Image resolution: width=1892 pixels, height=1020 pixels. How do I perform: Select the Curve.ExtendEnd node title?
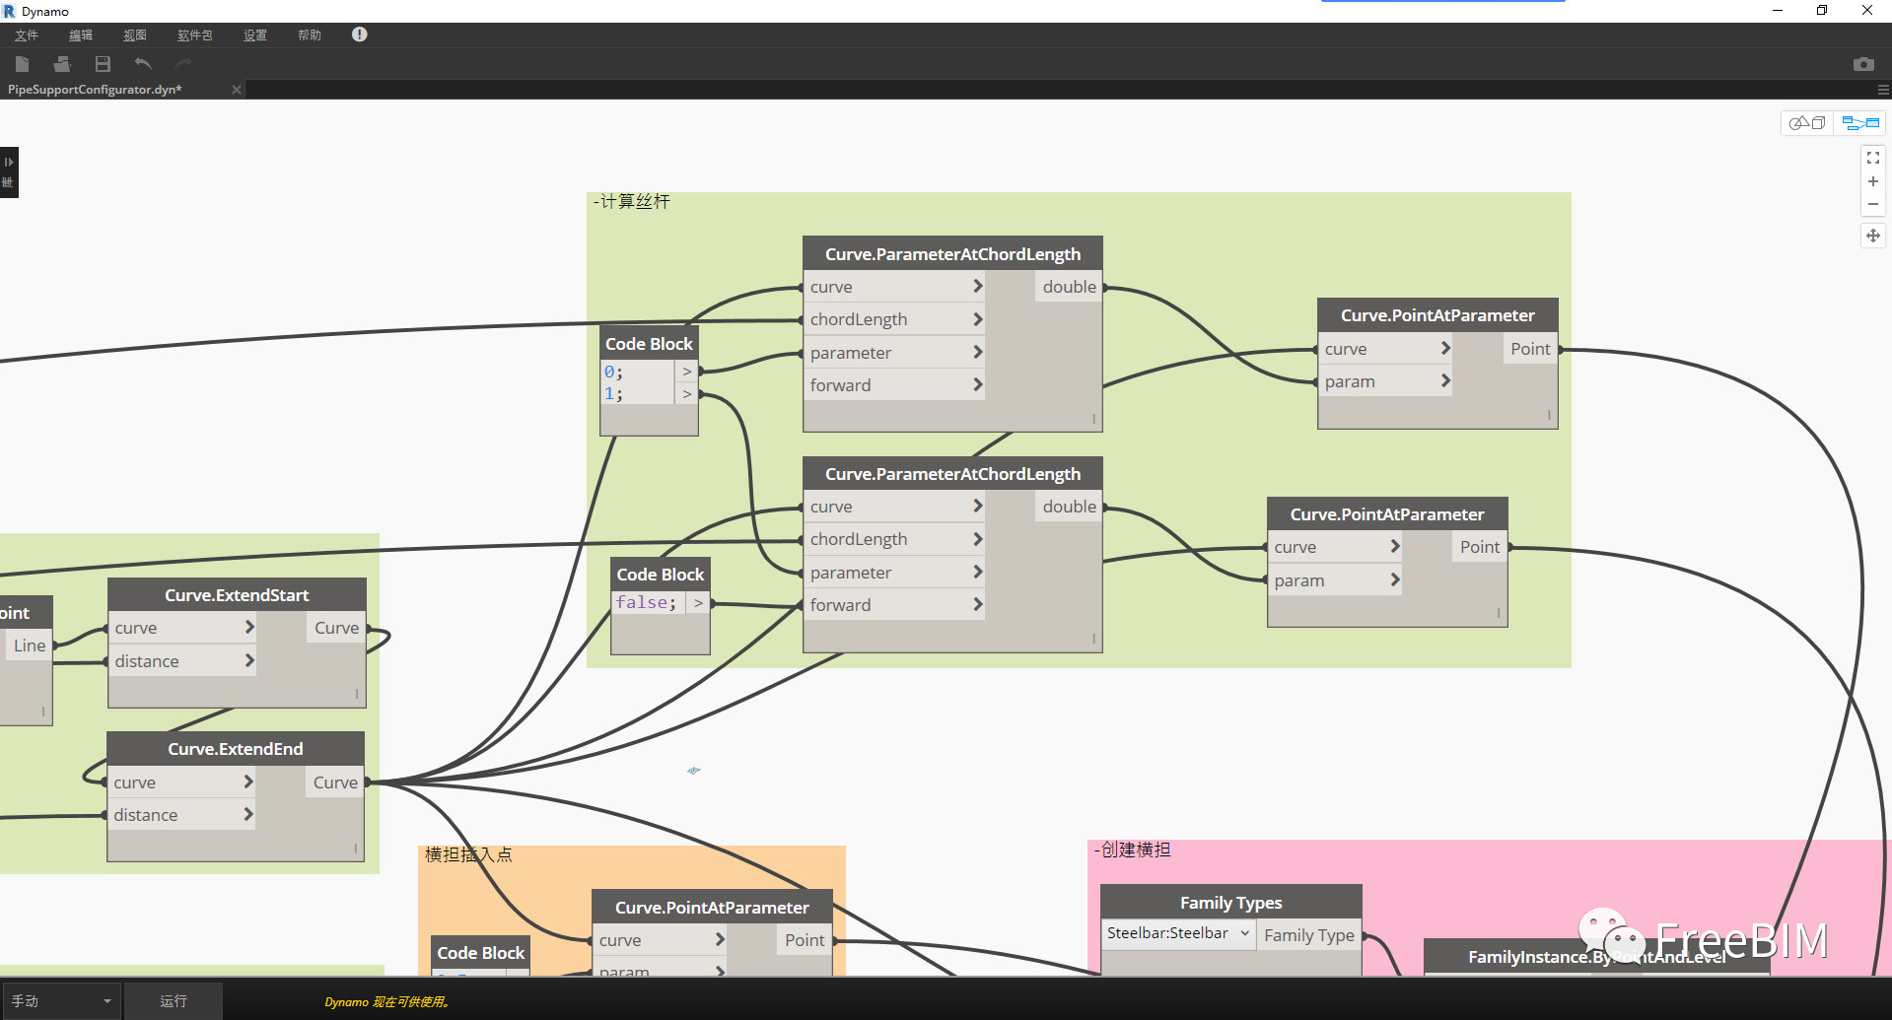coord(236,749)
